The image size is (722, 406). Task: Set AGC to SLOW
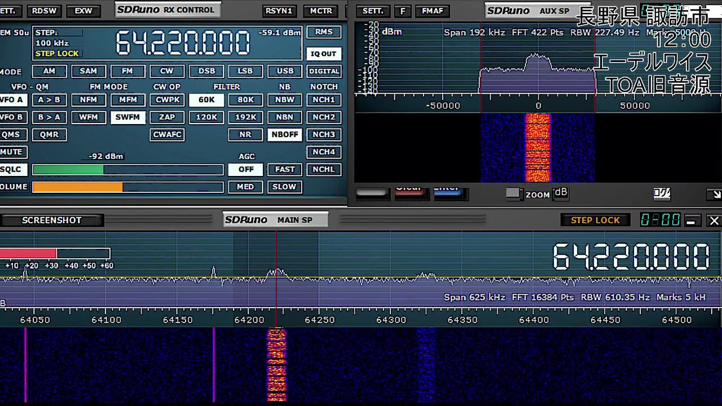(285, 187)
